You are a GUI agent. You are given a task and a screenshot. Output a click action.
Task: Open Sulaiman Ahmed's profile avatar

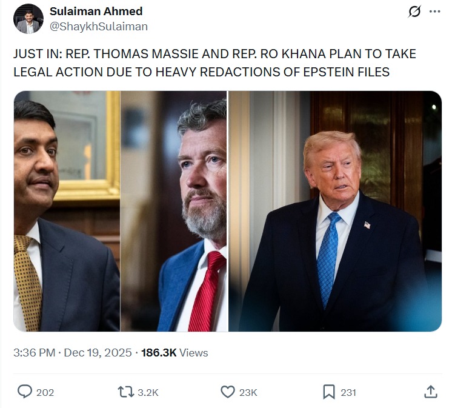[28, 19]
